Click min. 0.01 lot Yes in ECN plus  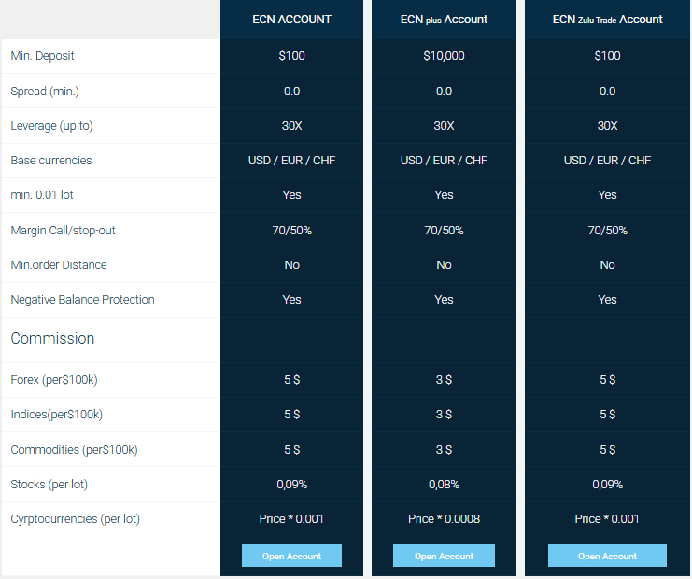click(x=444, y=194)
